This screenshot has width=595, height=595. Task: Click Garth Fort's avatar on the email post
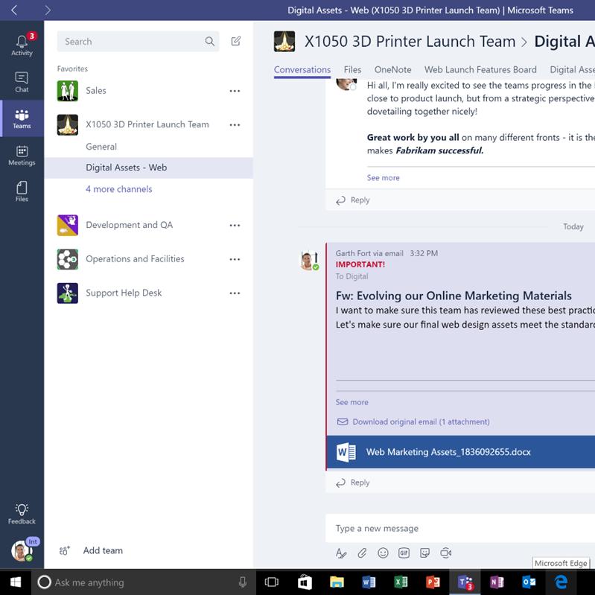(x=309, y=261)
